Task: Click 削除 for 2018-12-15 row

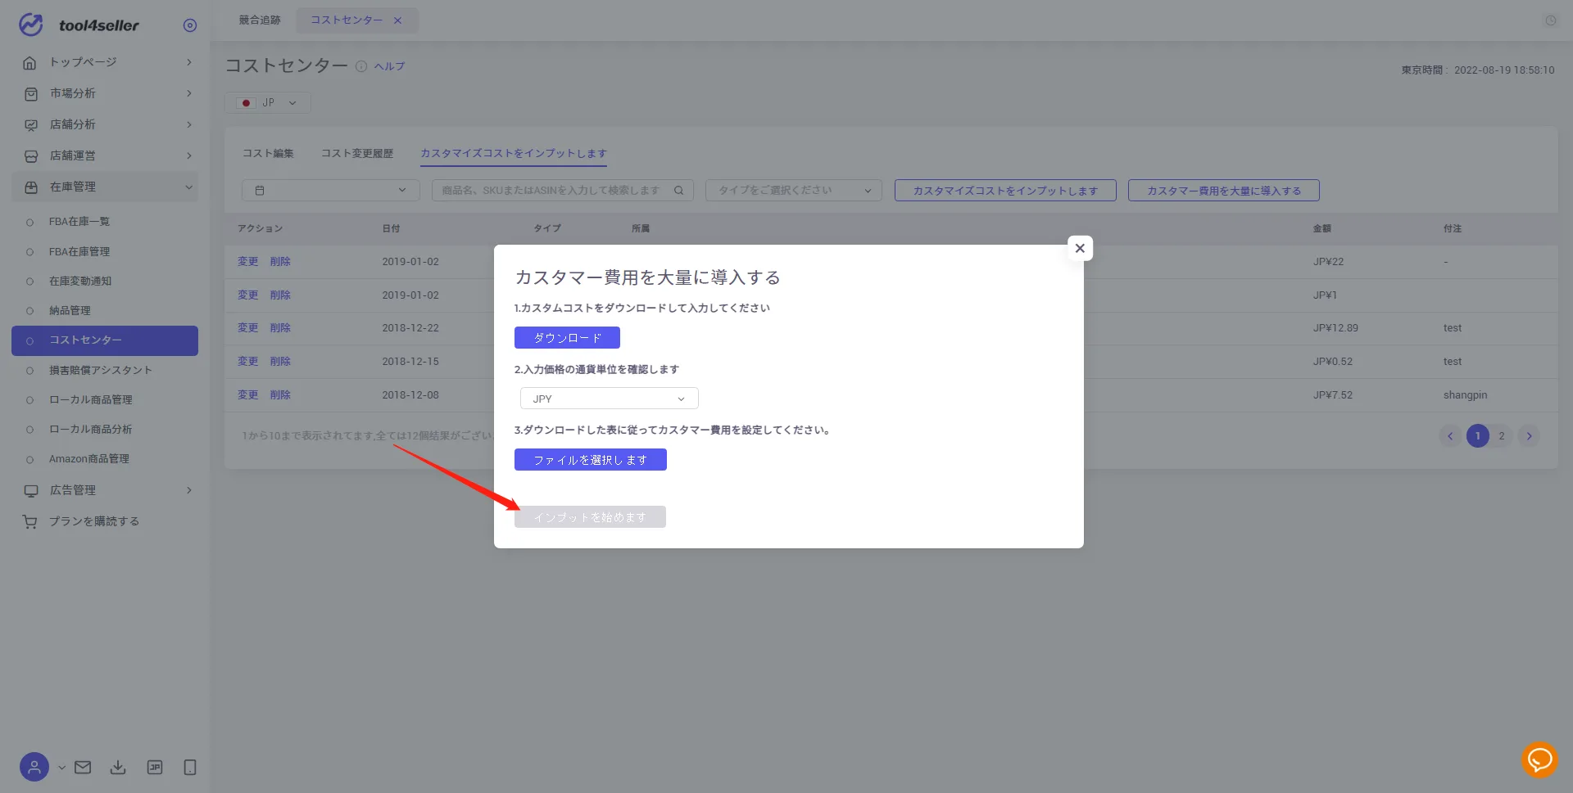Action: 280,362
